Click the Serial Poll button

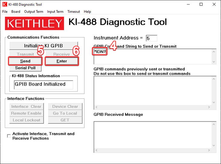[x=25, y=68]
